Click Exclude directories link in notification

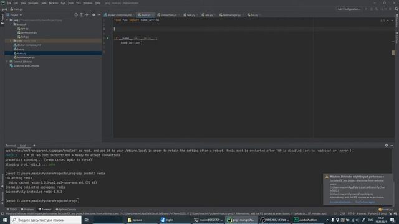(x=340, y=202)
